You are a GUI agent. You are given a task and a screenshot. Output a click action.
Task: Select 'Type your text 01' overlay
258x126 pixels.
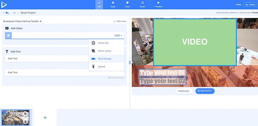coord(163,73)
